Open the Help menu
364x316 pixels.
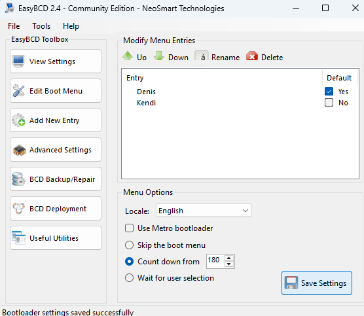click(71, 26)
